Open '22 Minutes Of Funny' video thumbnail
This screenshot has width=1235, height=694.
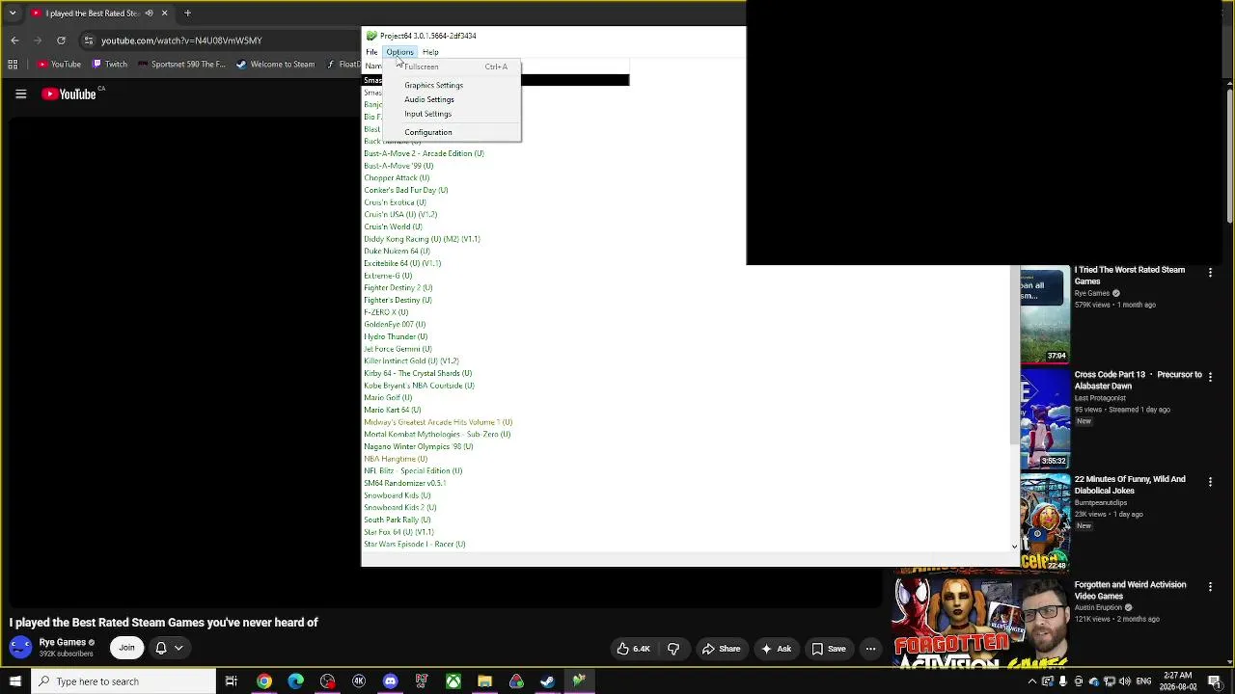[1045, 521]
